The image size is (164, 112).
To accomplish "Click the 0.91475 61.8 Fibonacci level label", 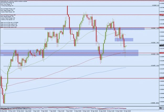I will pyautogui.click(x=155, y=66).
